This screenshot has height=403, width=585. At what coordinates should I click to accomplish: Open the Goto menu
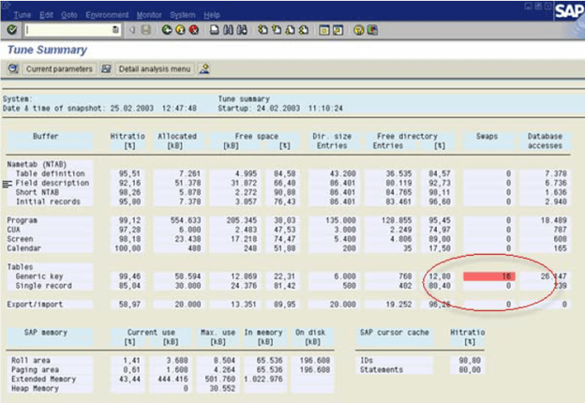pyautogui.click(x=68, y=15)
